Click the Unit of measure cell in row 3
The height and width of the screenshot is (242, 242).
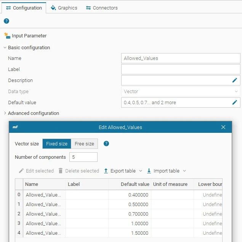pyautogui.click(x=172, y=223)
